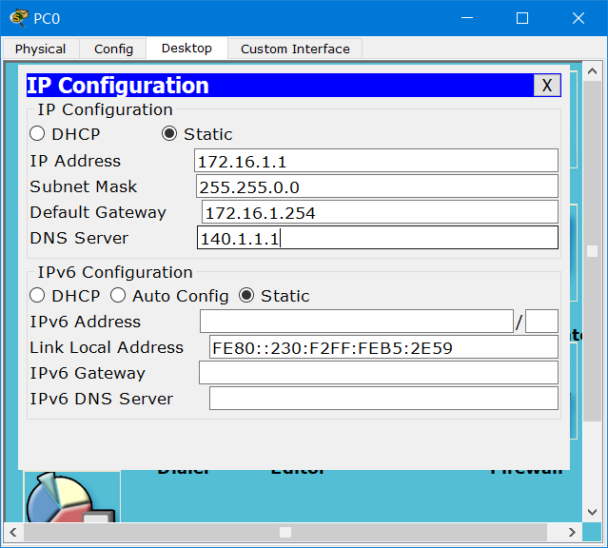Click the IPv6 Gateway field
The width and height of the screenshot is (608, 548).
[379, 373]
